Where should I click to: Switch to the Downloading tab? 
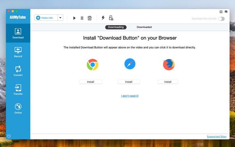pos(116,27)
